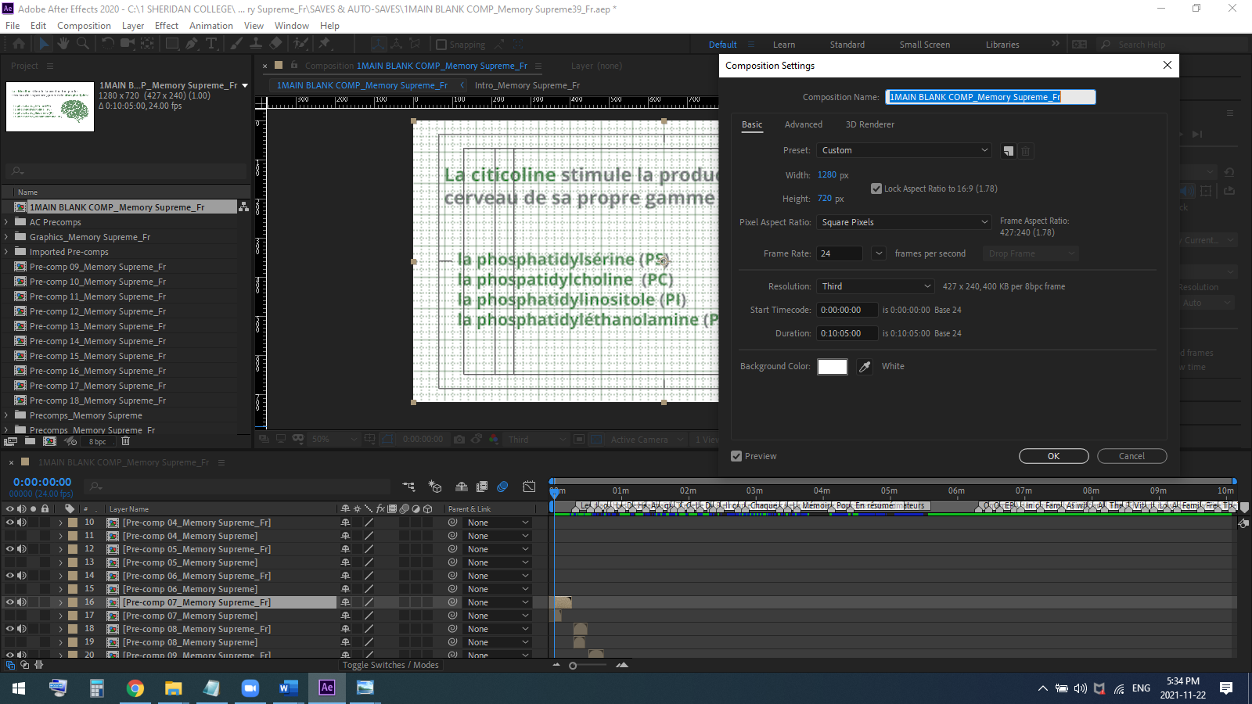Enable the Snapping checkbox
The width and height of the screenshot is (1252, 704).
click(x=443, y=44)
